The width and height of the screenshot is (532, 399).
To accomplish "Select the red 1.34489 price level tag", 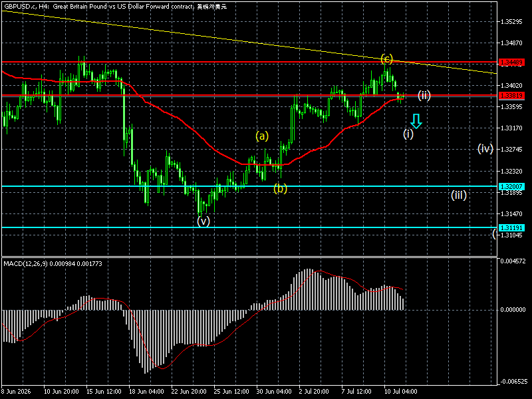I will tap(511, 62).
